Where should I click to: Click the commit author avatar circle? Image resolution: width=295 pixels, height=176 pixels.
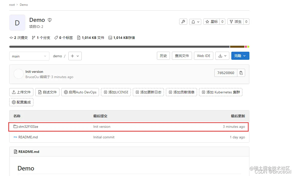(19, 74)
